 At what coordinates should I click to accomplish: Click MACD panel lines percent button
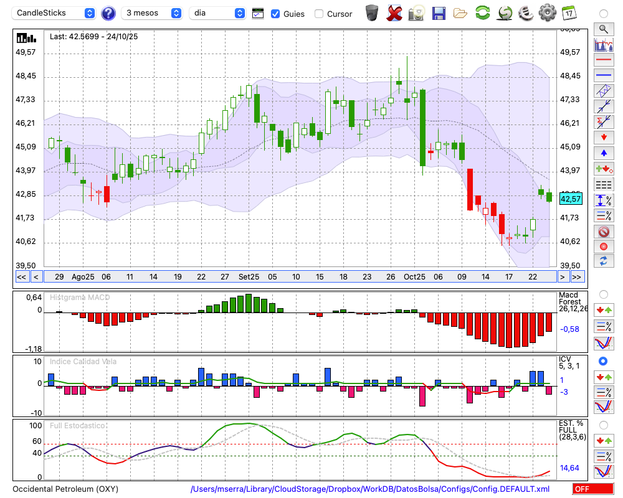coord(604,326)
